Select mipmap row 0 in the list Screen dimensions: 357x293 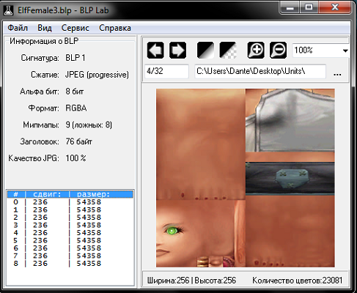pos(70,202)
